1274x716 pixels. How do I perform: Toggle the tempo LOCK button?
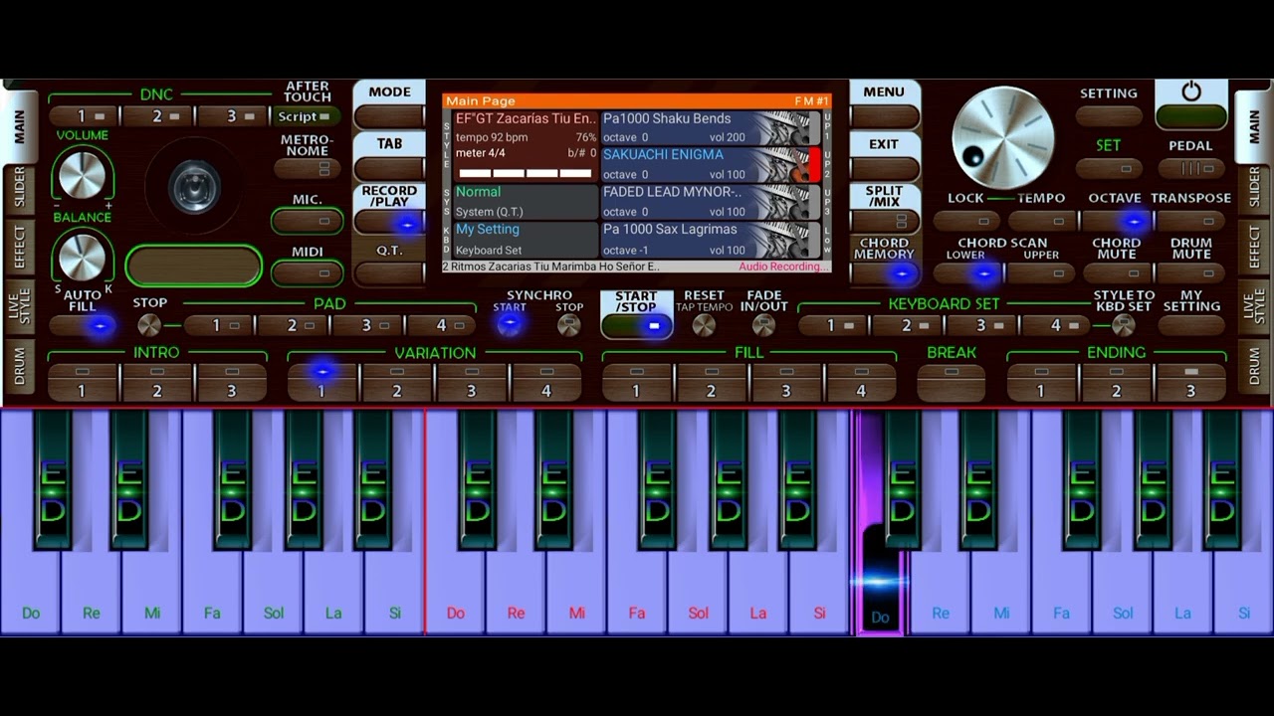965,221
